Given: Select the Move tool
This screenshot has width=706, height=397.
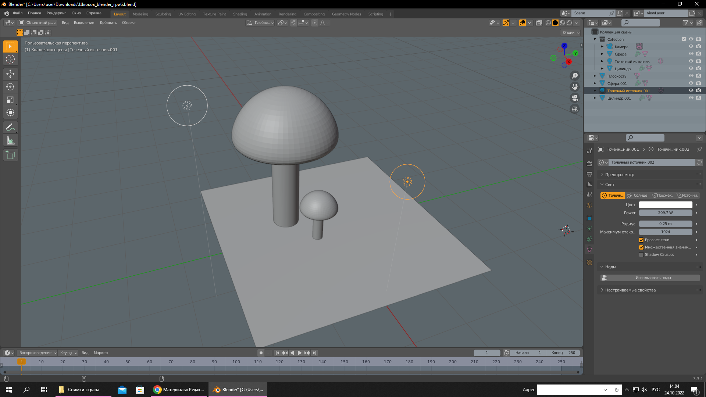Looking at the screenshot, I should (10, 74).
